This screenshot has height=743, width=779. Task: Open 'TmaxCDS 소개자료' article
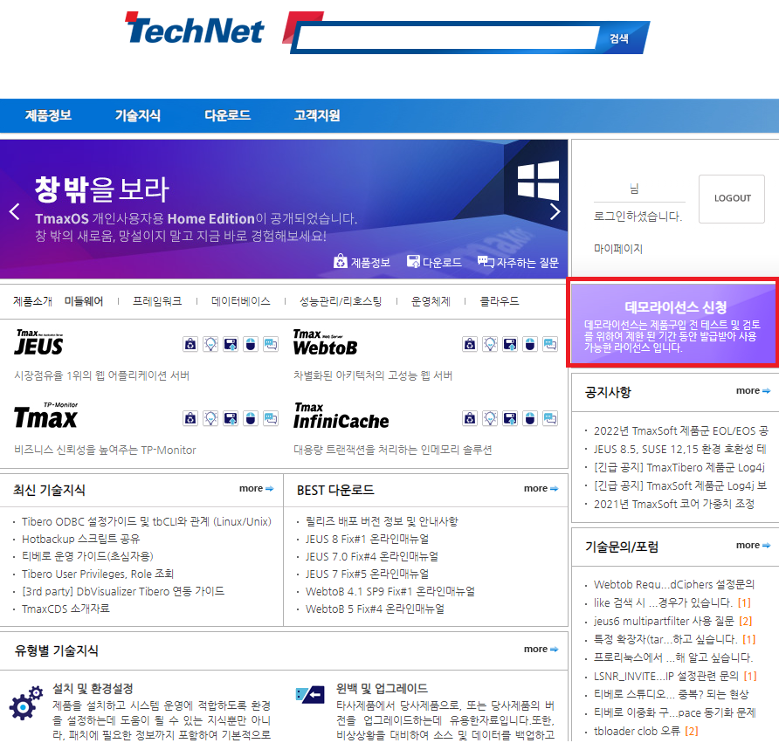coord(65,609)
